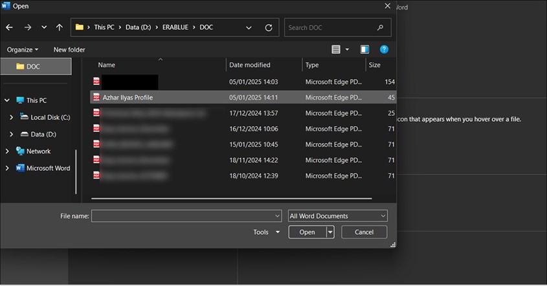547x286 pixels.
Task: Select Data (D:) in the address breadcrumb
Action: point(138,27)
